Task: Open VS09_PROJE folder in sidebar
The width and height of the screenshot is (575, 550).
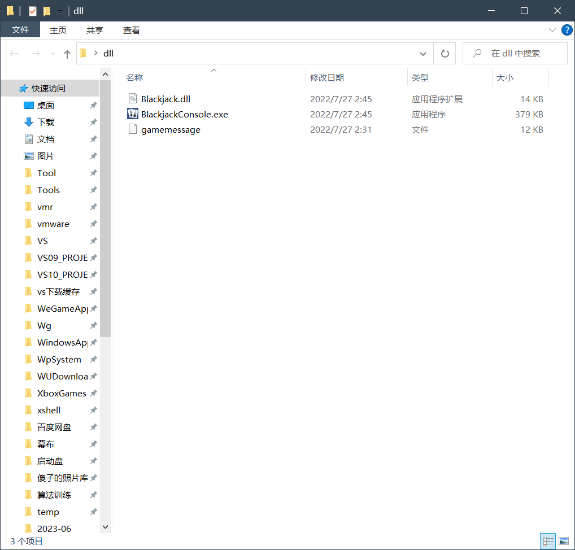Action: tap(62, 257)
